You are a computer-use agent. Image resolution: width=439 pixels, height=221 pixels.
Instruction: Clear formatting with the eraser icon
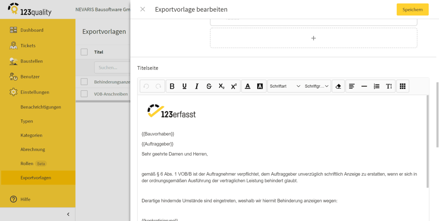click(x=338, y=86)
